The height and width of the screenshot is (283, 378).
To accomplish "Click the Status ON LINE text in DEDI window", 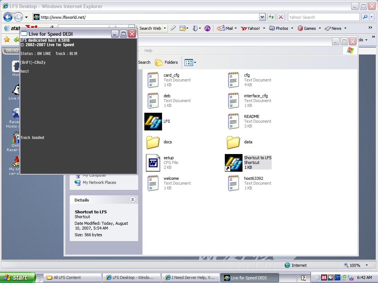I will tap(36, 53).
